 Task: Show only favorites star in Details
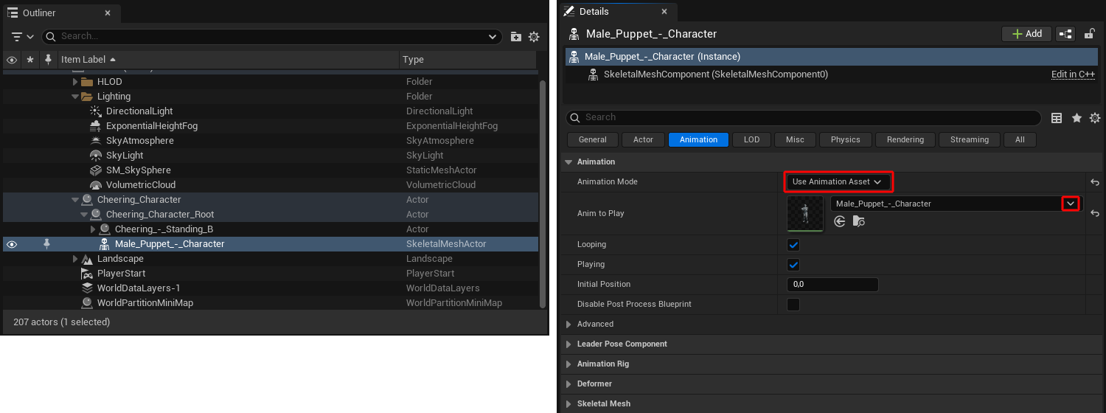point(1077,118)
